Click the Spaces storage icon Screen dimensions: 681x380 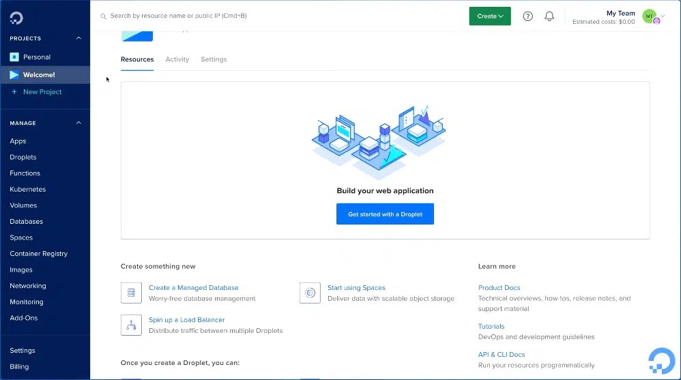(x=310, y=293)
